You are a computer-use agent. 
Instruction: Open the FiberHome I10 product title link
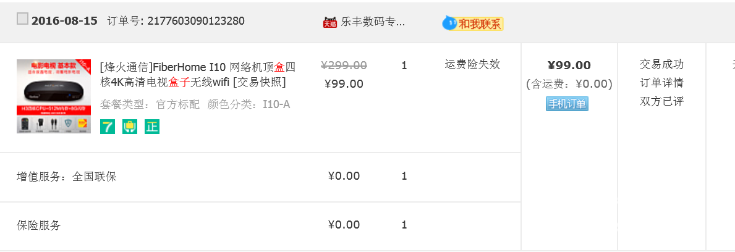tap(198, 75)
